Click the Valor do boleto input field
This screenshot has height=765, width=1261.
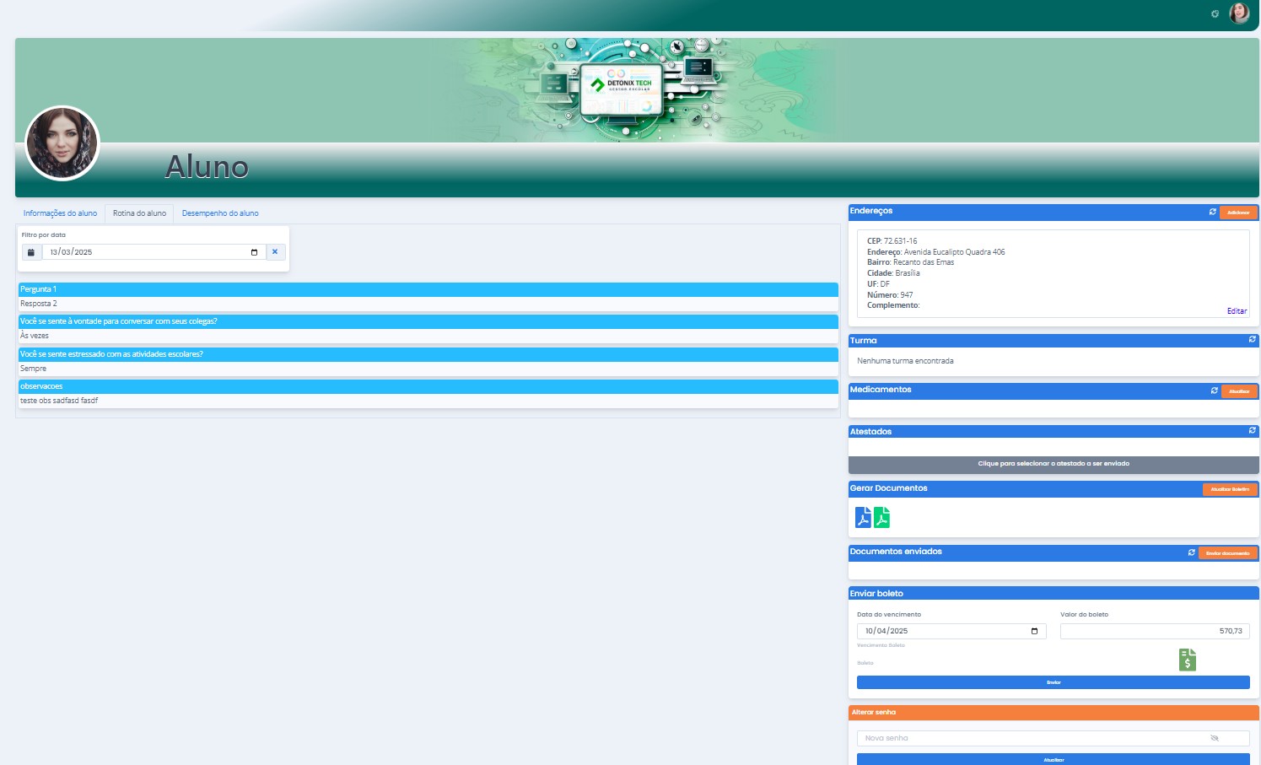point(1155,631)
